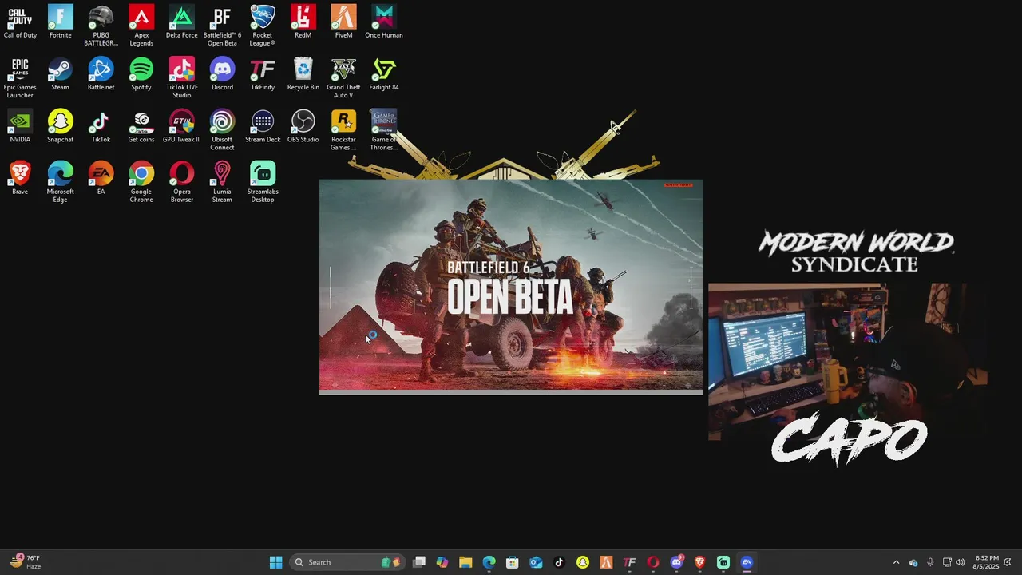Click the Get coins desktop icon

141,125
